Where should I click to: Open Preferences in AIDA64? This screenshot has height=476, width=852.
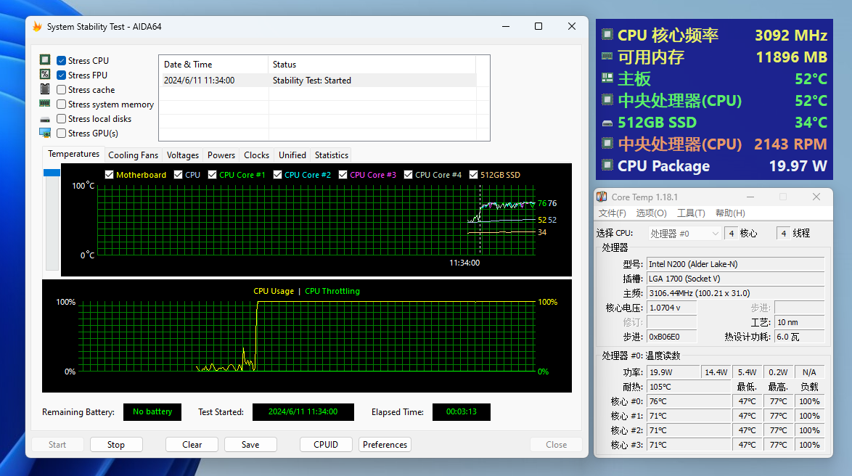point(385,445)
